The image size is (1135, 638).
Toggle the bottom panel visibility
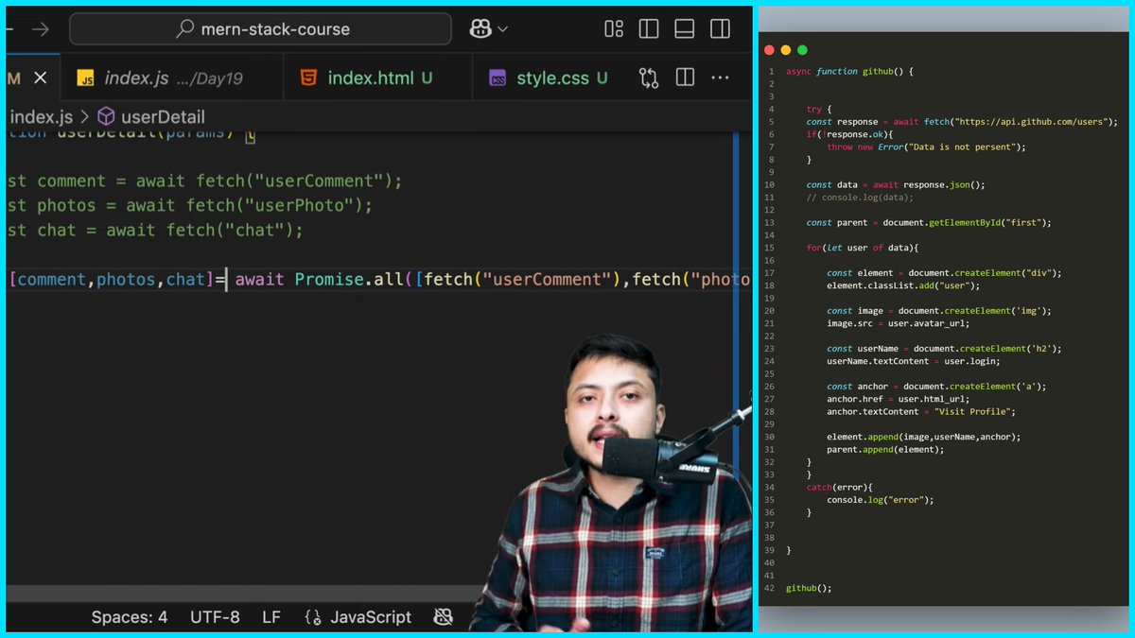tap(684, 28)
